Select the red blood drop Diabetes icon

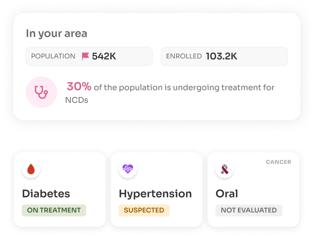[31, 169]
